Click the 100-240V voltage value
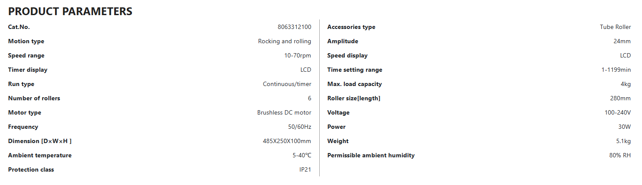The image size is (642, 185). tap(617, 112)
